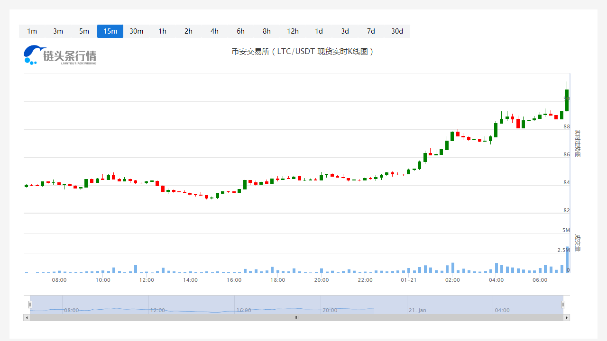The height and width of the screenshot is (341, 607).
Task: Click the scrollbar left arrow button
Action: pyautogui.click(x=27, y=318)
